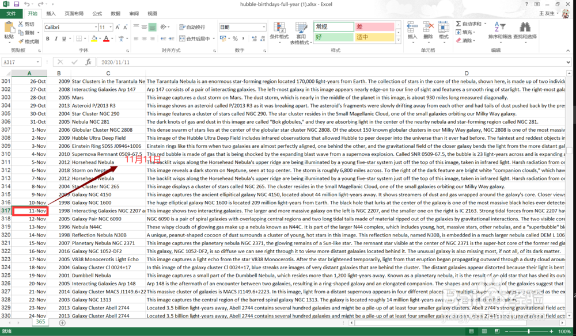Screen dimensions: 576x336
Task: Open the font size 11 dropdown
Action: (x=111, y=27)
